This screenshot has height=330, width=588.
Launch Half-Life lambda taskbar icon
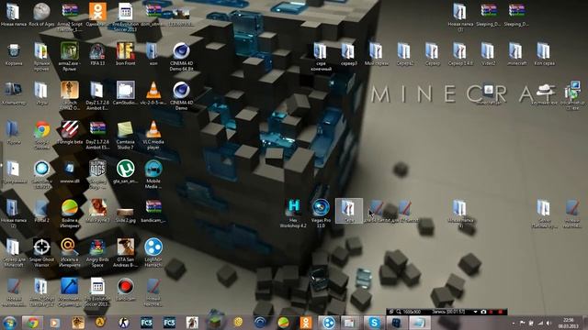tap(100, 323)
